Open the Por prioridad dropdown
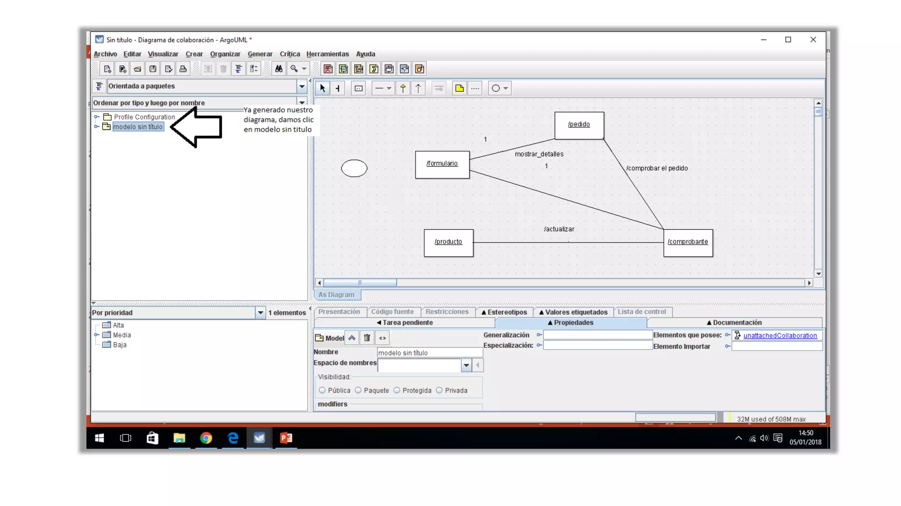 click(260, 313)
